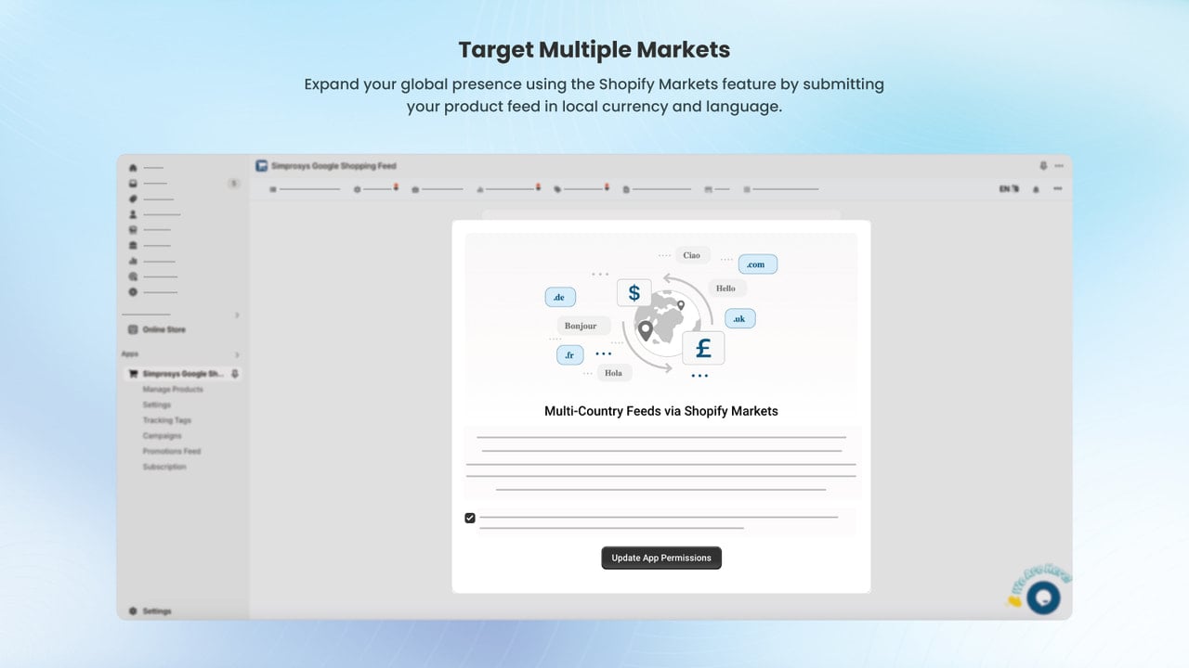Open Subscription in the sidebar

(164, 467)
